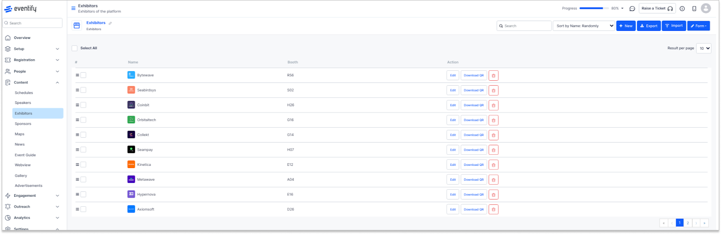Click the Outreach bell icon
This screenshot has height=234, width=721.
coord(8,207)
